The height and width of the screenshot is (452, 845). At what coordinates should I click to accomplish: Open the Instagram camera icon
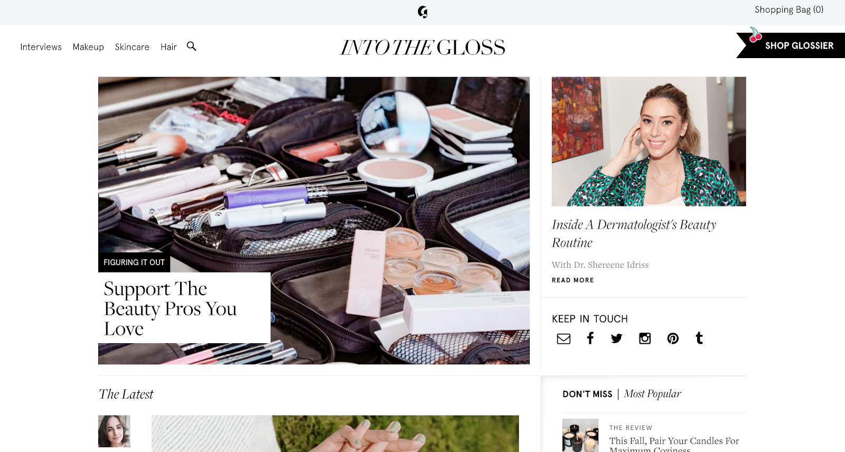tap(645, 338)
